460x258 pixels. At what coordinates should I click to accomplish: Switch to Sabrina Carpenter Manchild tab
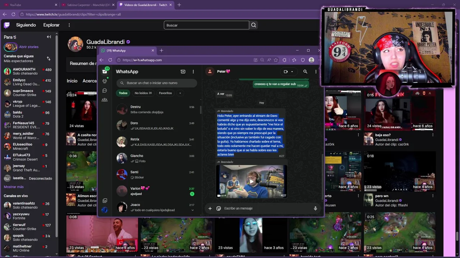click(x=88, y=5)
